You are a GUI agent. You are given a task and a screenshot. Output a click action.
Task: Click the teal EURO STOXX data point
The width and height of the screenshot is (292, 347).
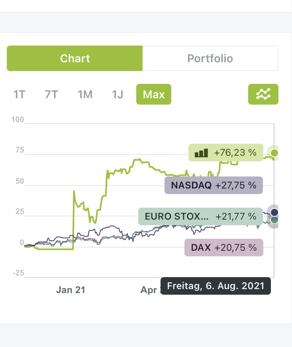tap(274, 220)
